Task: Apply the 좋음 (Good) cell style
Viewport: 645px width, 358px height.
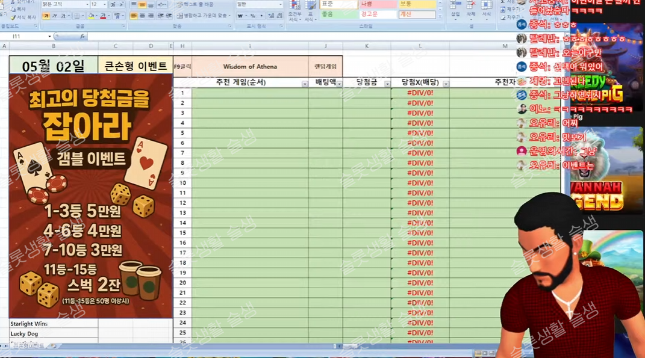Action: coord(338,14)
